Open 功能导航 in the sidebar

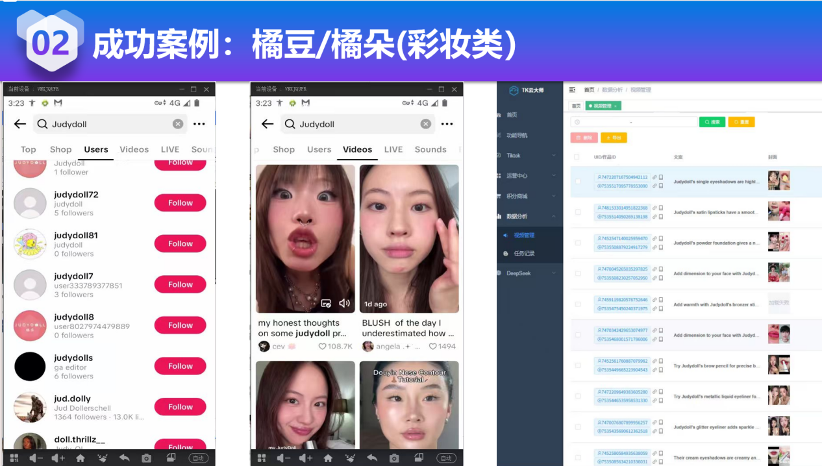click(517, 136)
